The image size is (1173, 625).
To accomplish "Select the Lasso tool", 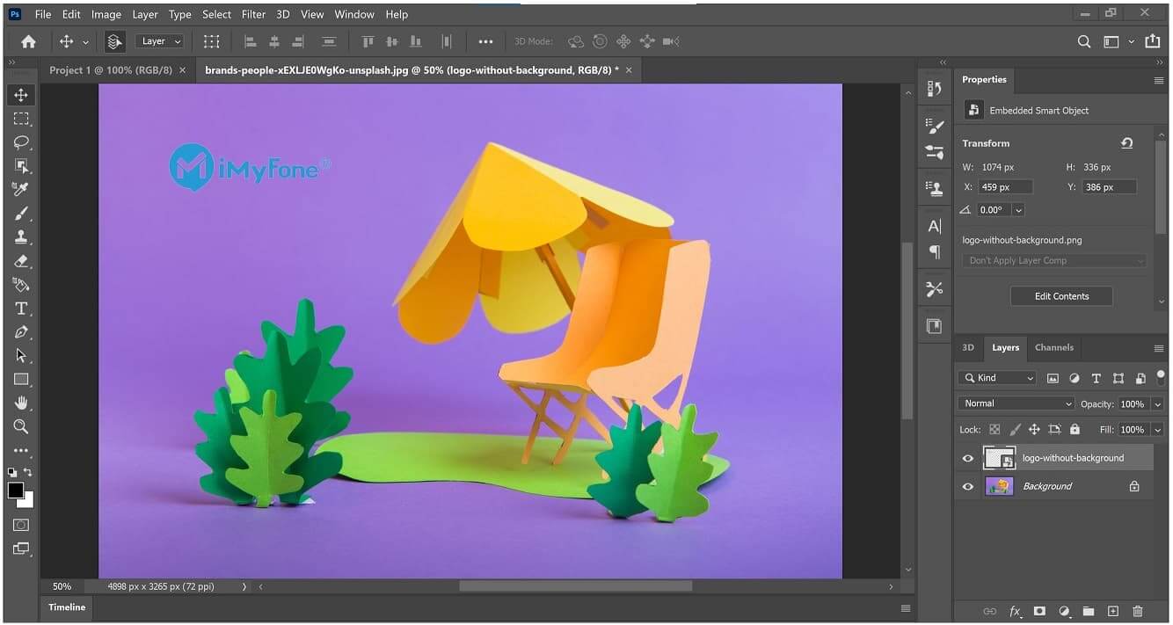I will (21, 142).
